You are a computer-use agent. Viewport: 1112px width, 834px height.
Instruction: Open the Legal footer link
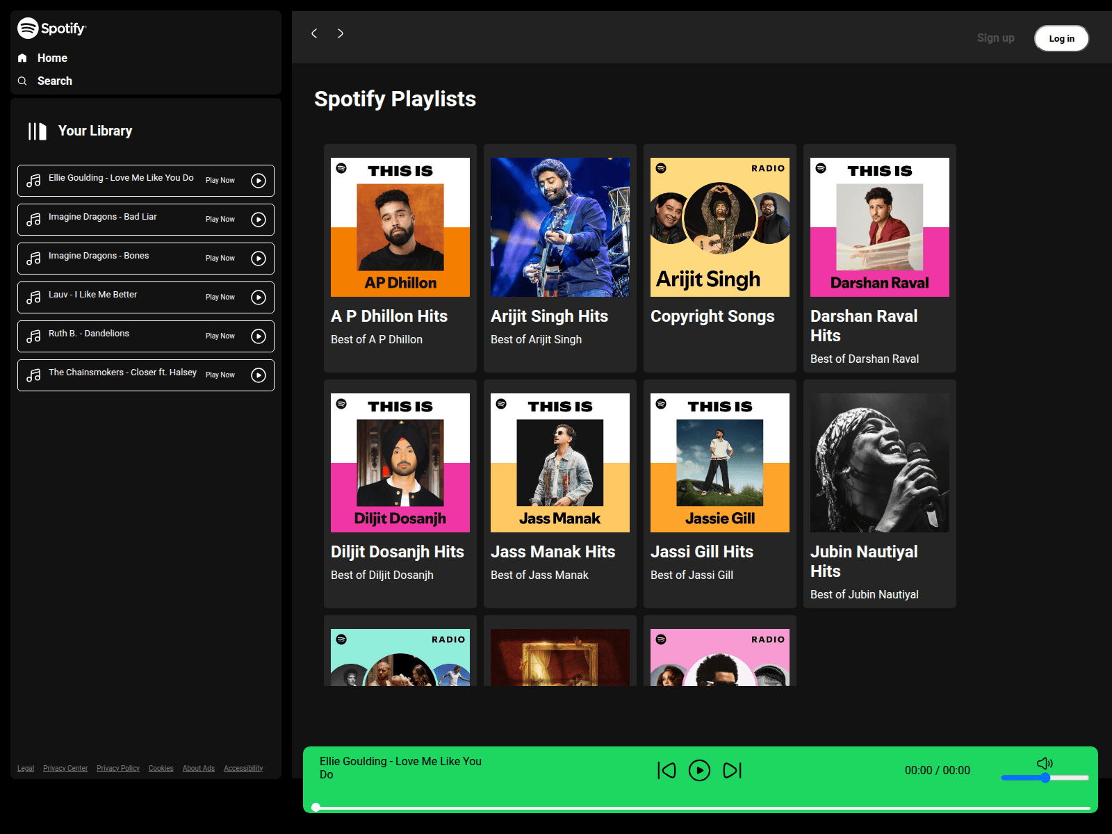[x=26, y=768]
